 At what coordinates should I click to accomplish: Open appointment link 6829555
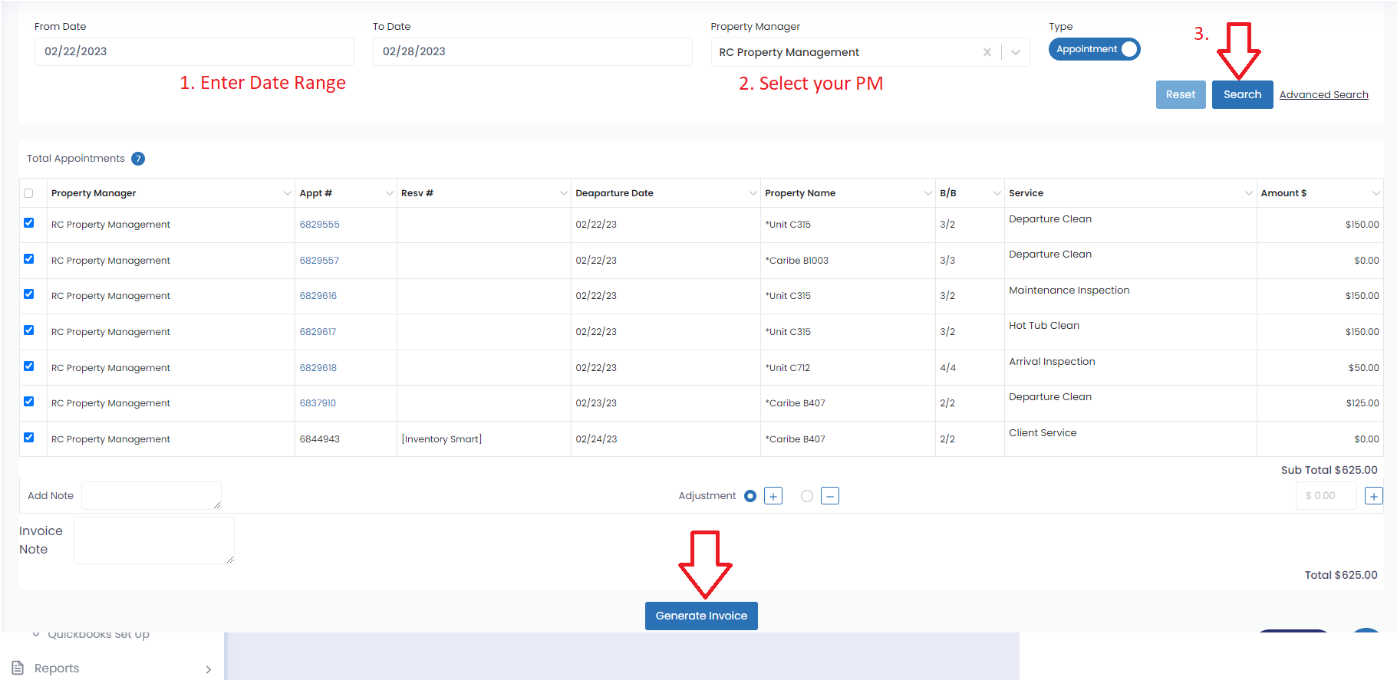coord(319,225)
